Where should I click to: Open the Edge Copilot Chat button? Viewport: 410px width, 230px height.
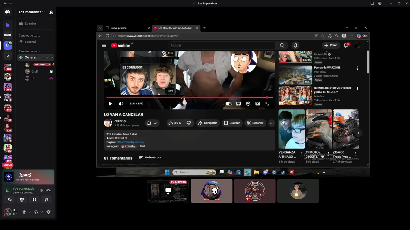click(x=362, y=36)
